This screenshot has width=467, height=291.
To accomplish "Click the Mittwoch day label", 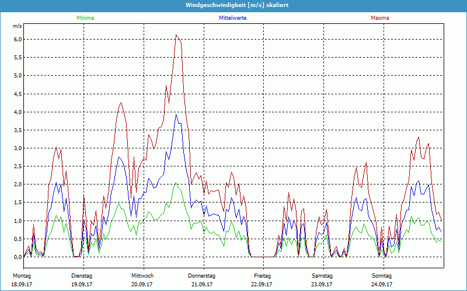I will 142,275.
